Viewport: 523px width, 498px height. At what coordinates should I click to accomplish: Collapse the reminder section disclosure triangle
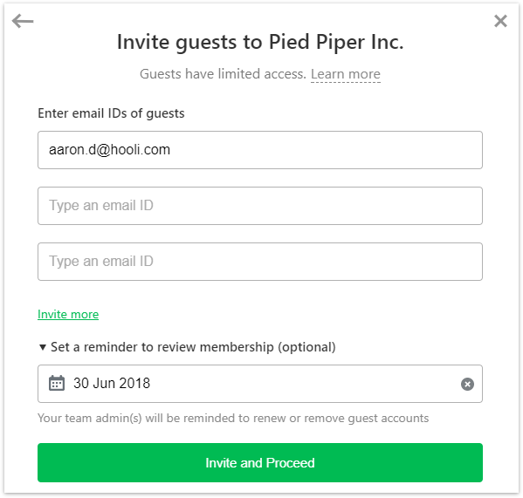coord(43,347)
